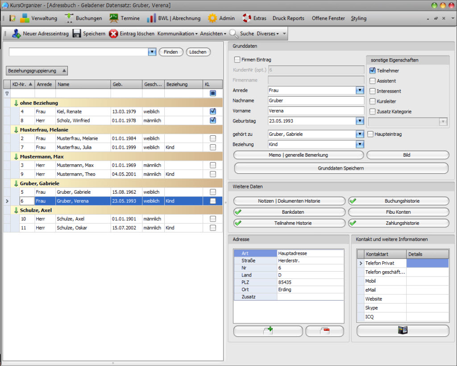Check the Kursleiter checkbox
457x366 pixels.
point(373,101)
